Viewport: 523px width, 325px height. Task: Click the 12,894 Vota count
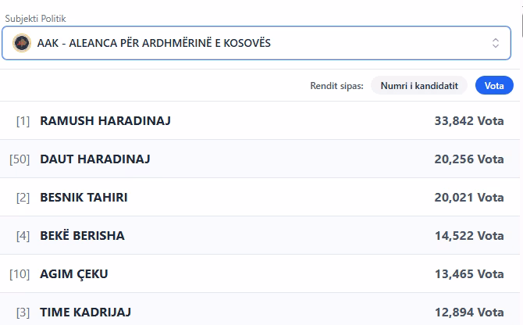(x=468, y=312)
